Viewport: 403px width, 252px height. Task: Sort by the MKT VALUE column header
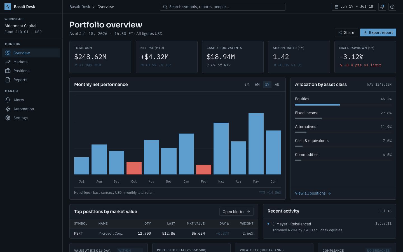pyautogui.click(x=196, y=223)
